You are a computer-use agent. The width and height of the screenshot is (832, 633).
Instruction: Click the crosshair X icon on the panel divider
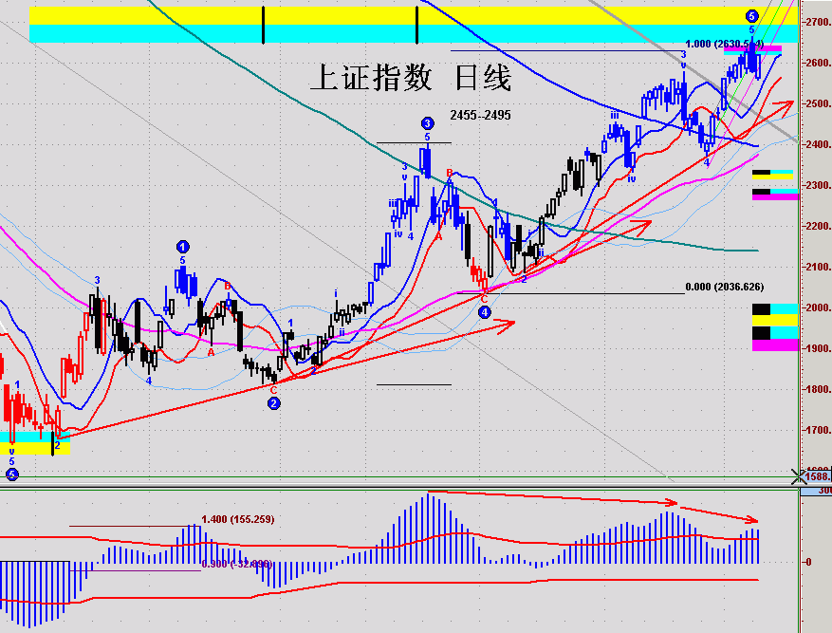(799, 476)
